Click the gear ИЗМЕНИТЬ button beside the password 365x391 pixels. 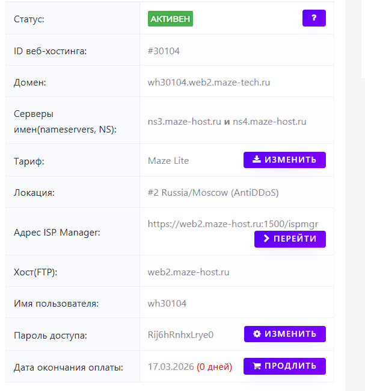pos(284,334)
